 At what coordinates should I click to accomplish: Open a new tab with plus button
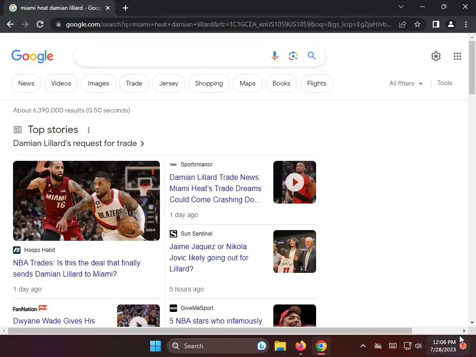126,8
